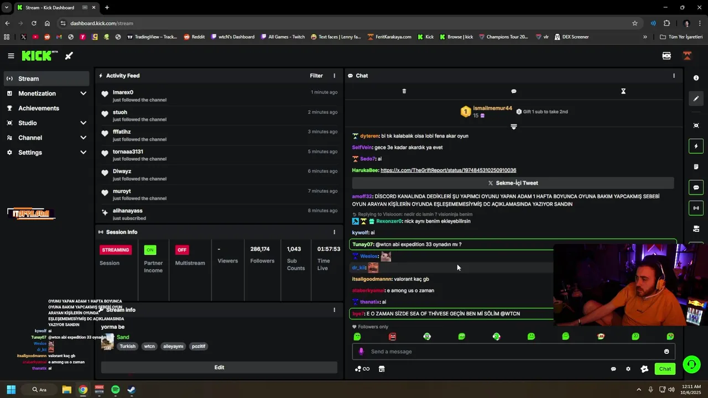Select the pencil edit icon in right sidebar
Image resolution: width=708 pixels, height=398 pixels.
696,98
